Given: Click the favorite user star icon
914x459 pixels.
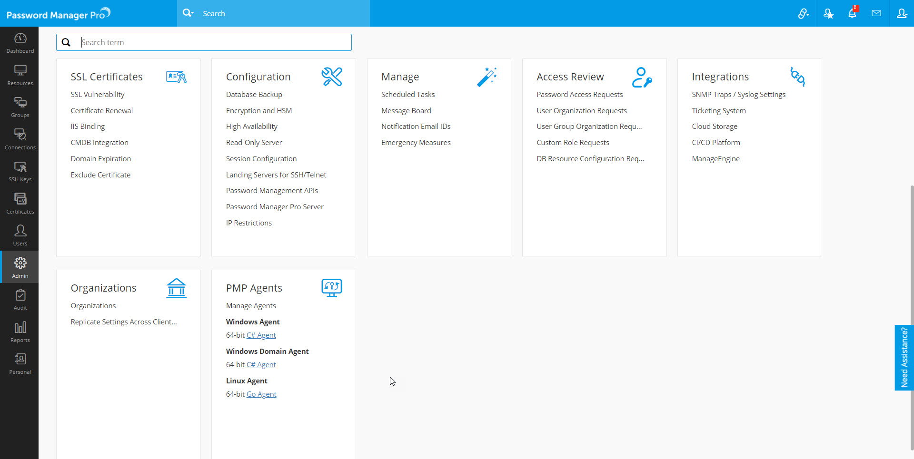Looking at the screenshot, I should pyautogui.click(x=828, y=13).
